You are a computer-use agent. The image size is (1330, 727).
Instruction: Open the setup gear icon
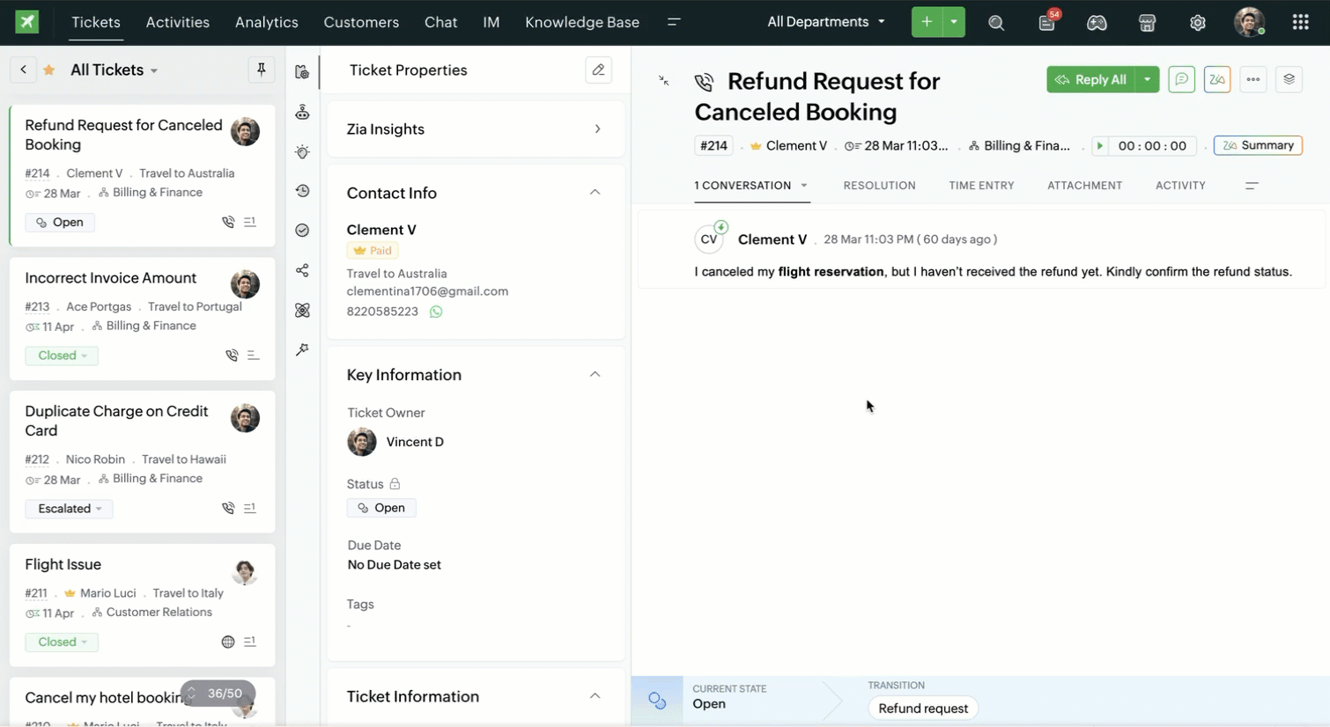[x=1197, y=23]
